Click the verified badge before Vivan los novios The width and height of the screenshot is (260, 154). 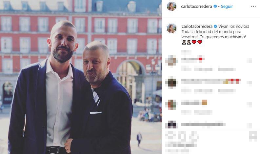click(215, 26)
